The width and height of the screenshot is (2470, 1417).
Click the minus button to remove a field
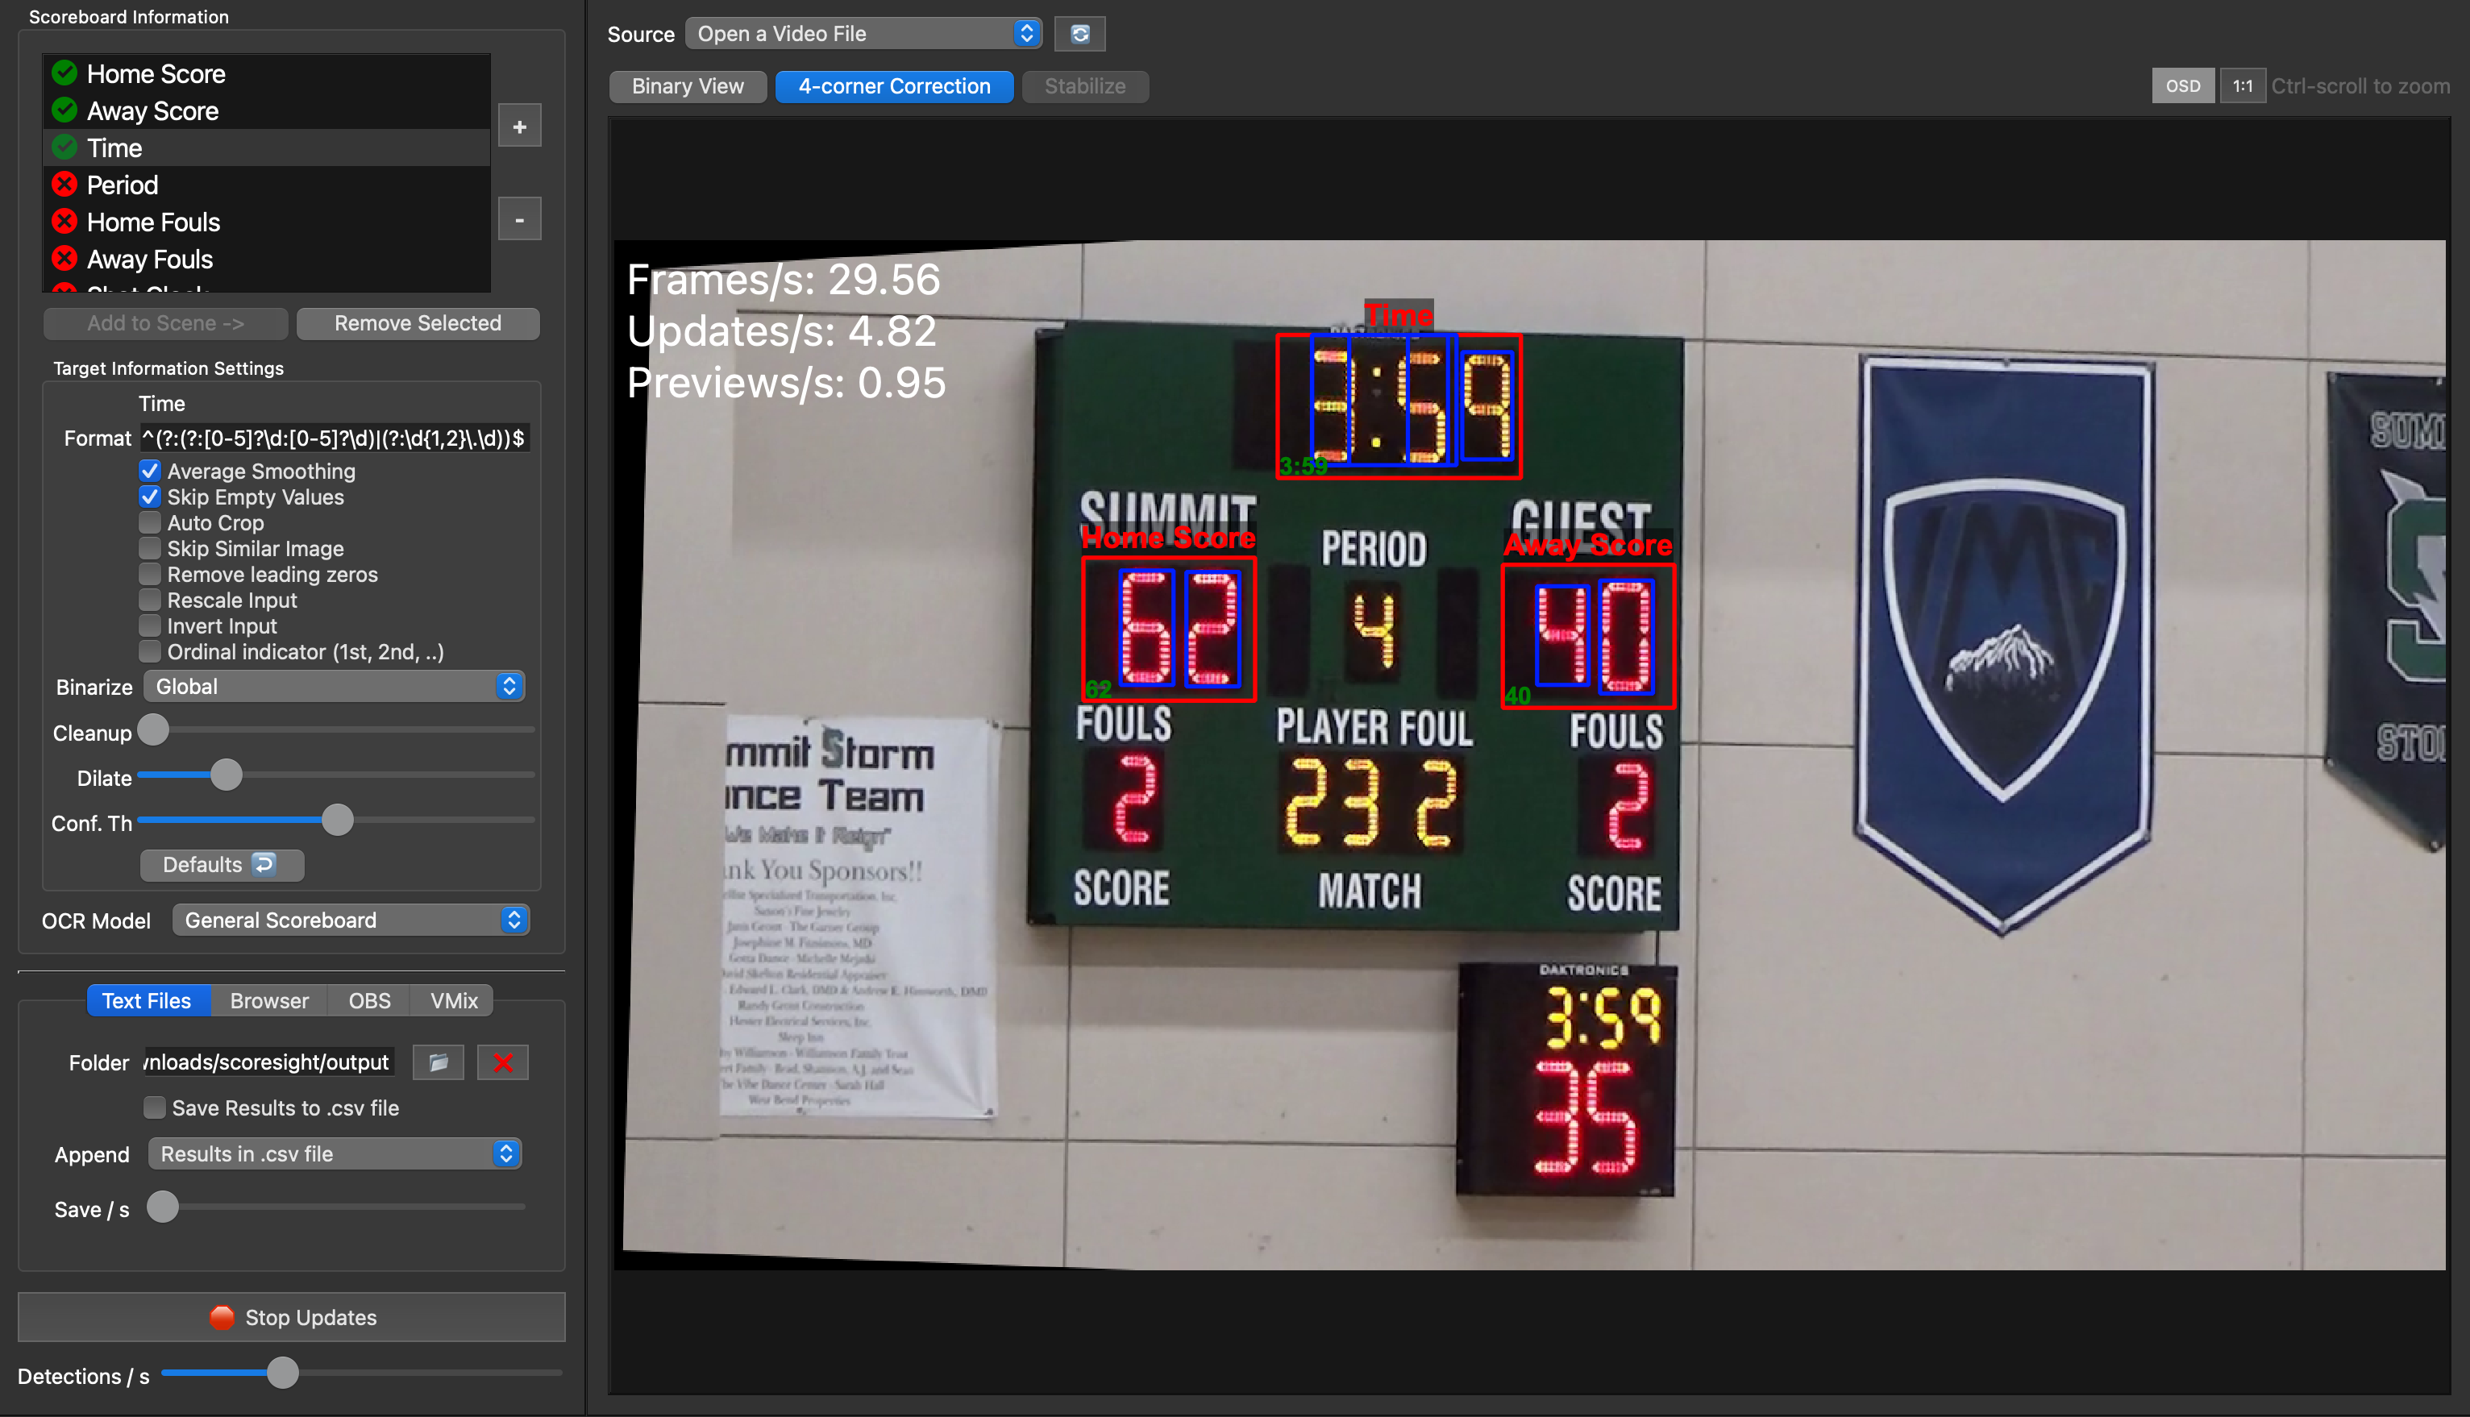click(x=520, y=220)
